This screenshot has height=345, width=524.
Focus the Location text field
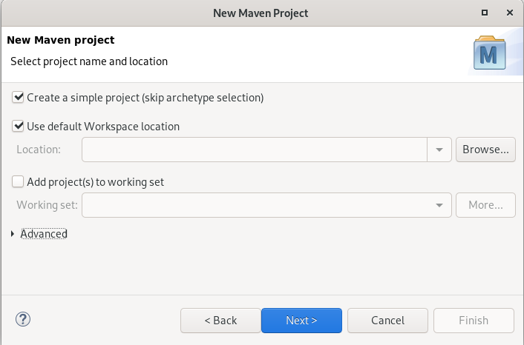point(255,150)
